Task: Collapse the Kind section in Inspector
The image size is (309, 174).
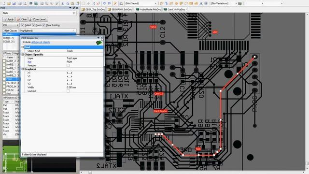Action: 23,47
